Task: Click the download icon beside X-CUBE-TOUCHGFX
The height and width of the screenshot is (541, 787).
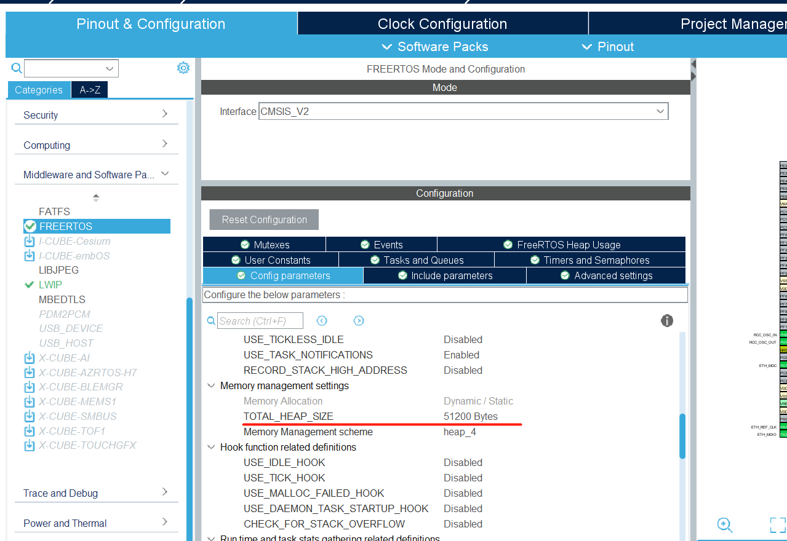Action: click(x=30, y=445)
